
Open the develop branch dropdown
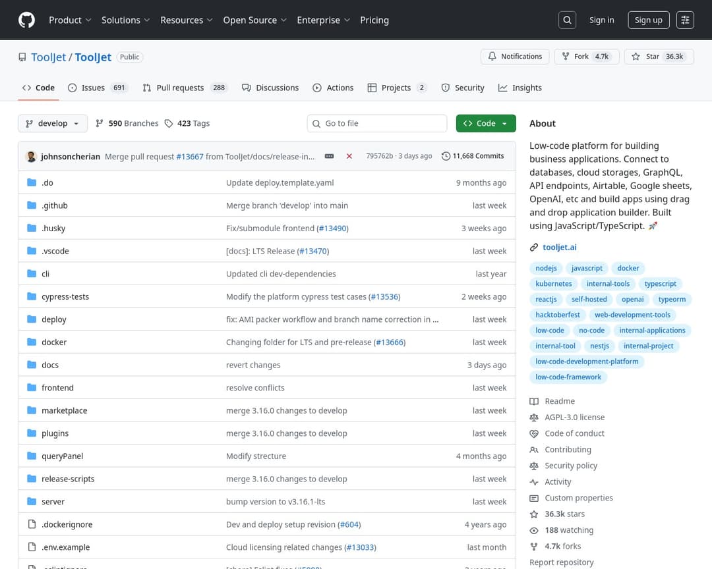coord(52,123)
